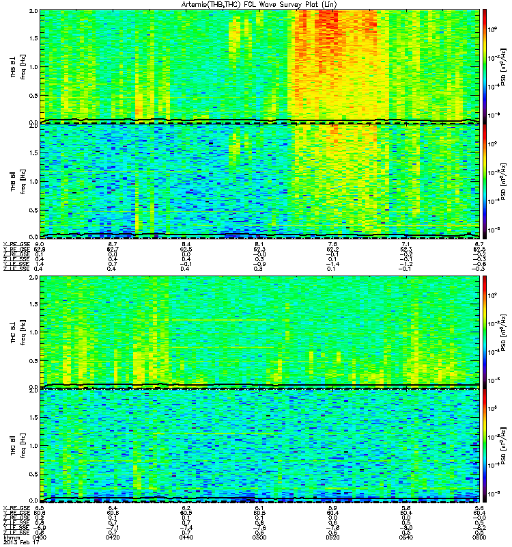Click the "PSD [nT²/Hz]" label of THC B∥ color bar
This screenshot has width=512, height=547.
[x=503, y=446]
